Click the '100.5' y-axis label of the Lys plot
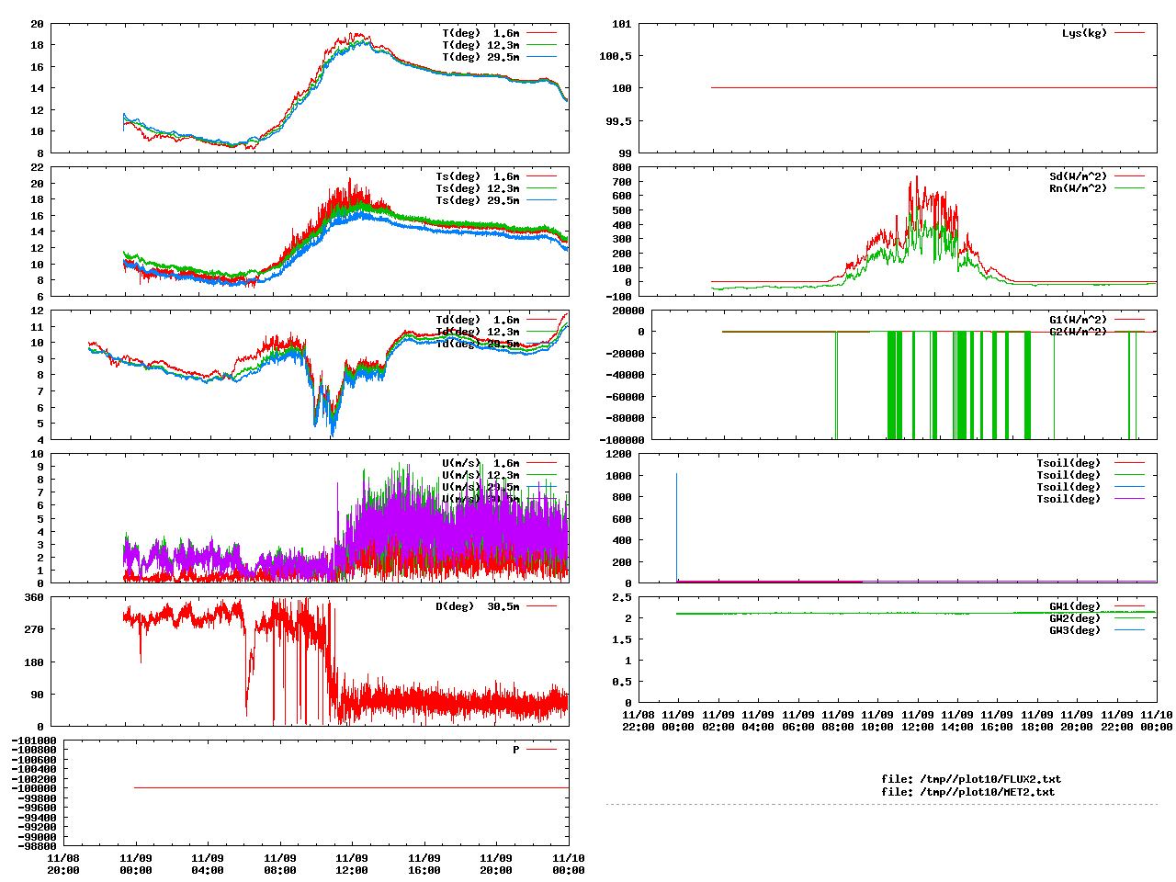This screenshot has height=882, width=1176. [x=616, y=56]
